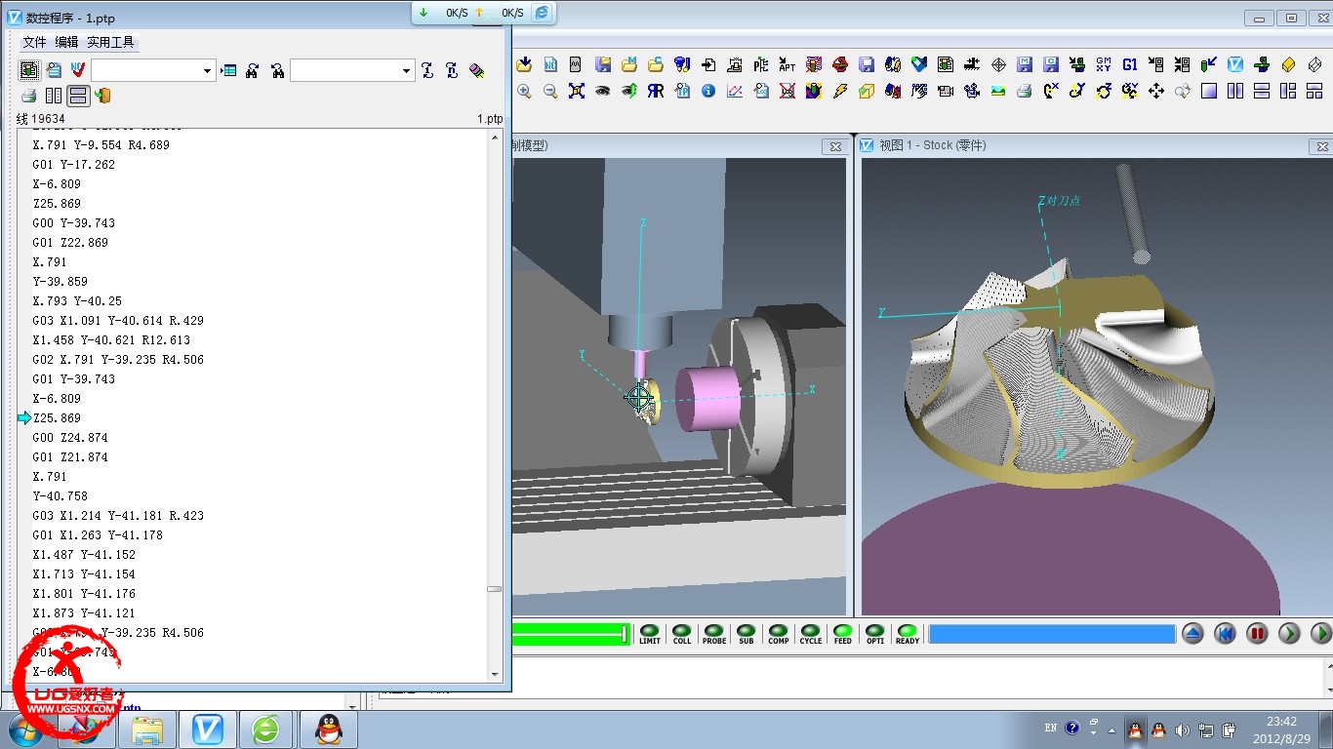
Task: Click the single view layout icon
Action: (1209, 91)
